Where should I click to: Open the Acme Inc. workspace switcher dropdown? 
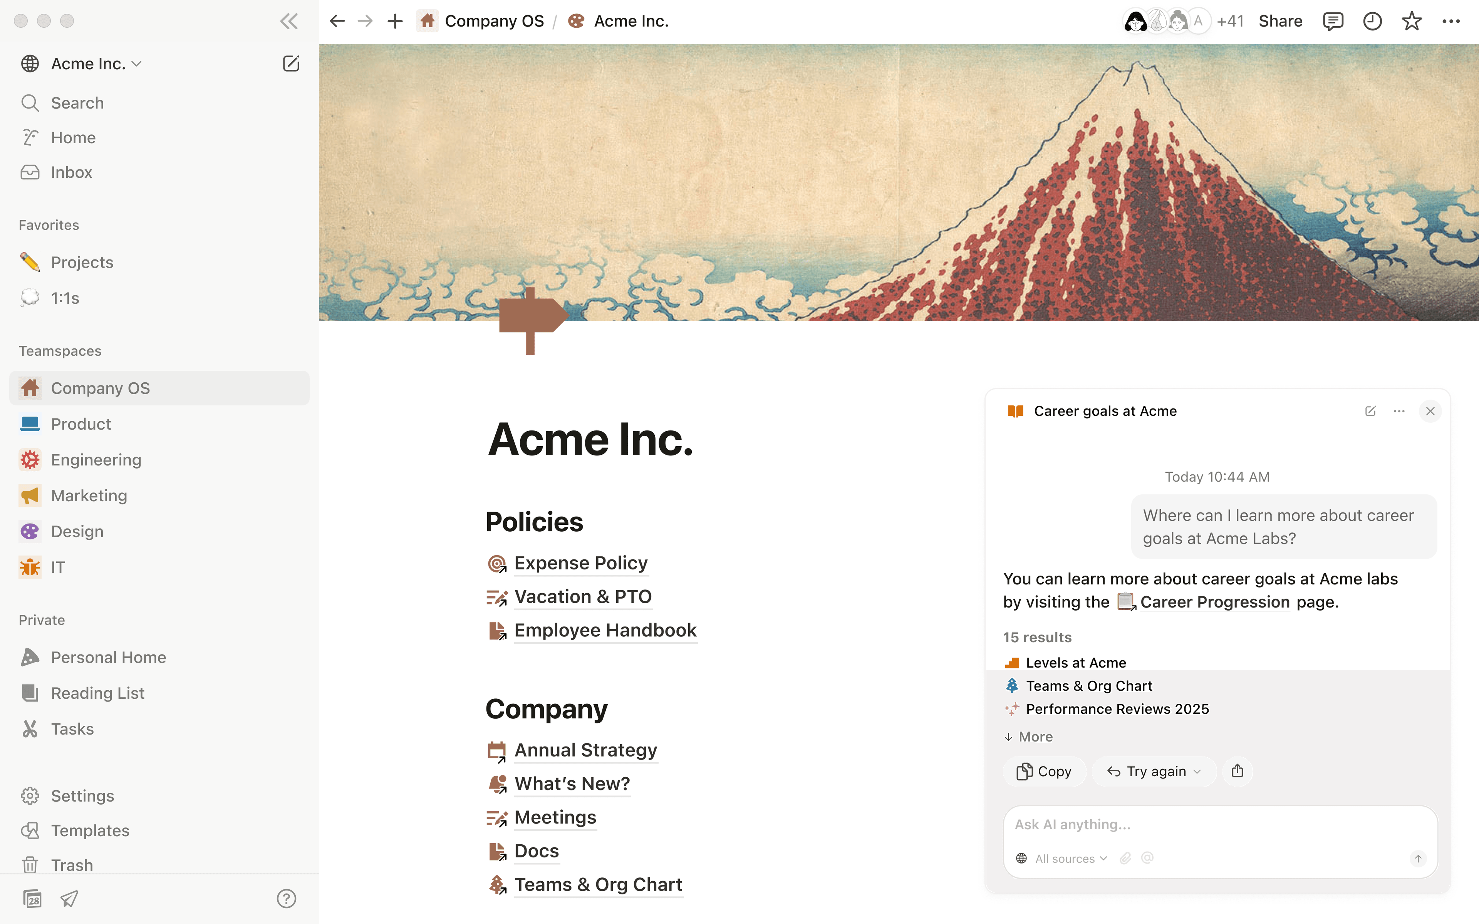(137, 63)
